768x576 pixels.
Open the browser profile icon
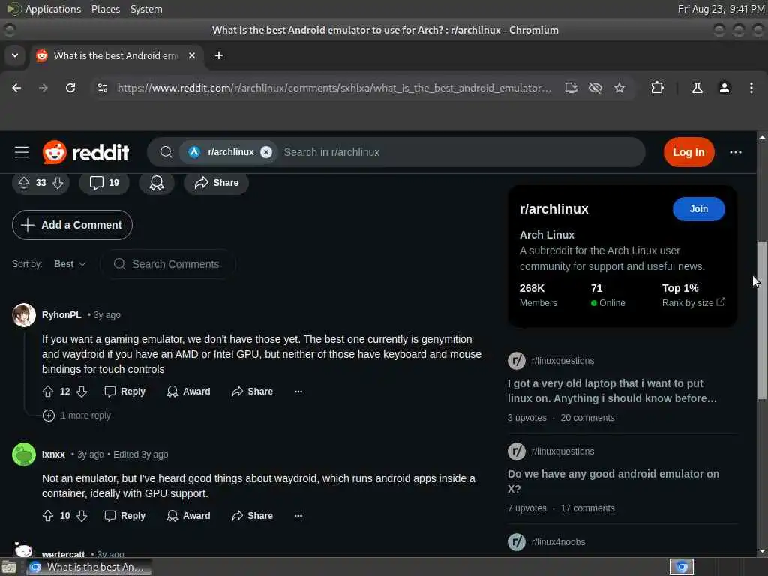click(724, 88)
